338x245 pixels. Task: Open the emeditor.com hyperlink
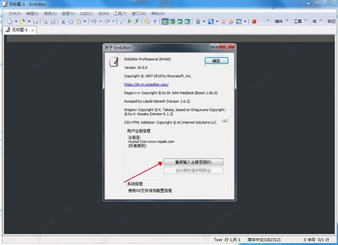146,84
